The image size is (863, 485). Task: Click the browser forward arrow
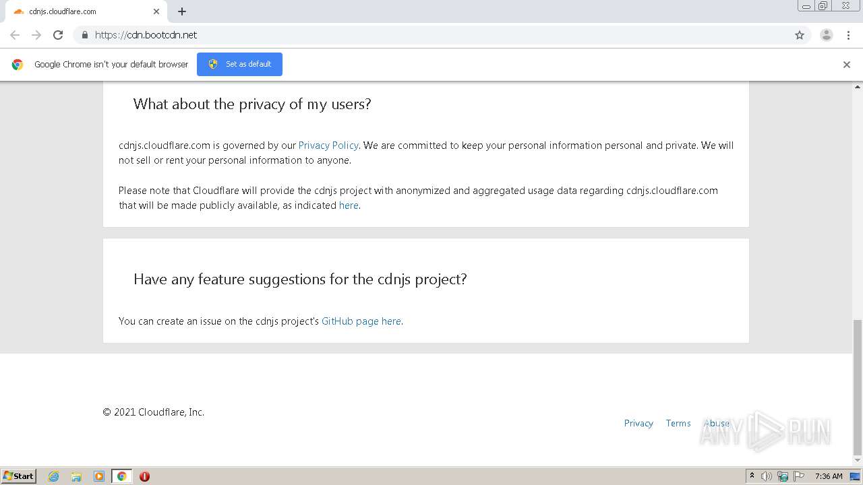click(36, 35)
